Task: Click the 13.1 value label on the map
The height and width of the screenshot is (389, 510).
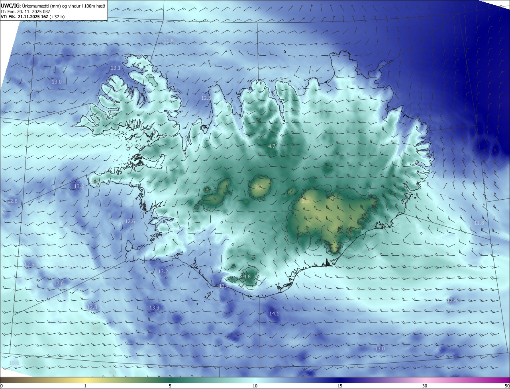Action: (x=116, y=68)
